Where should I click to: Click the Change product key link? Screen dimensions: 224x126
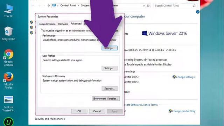[x=183, y=111]
